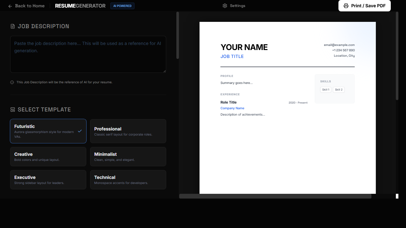Select the Professional template card
Viewport: 406px width, 228px height.
point(128,131)
